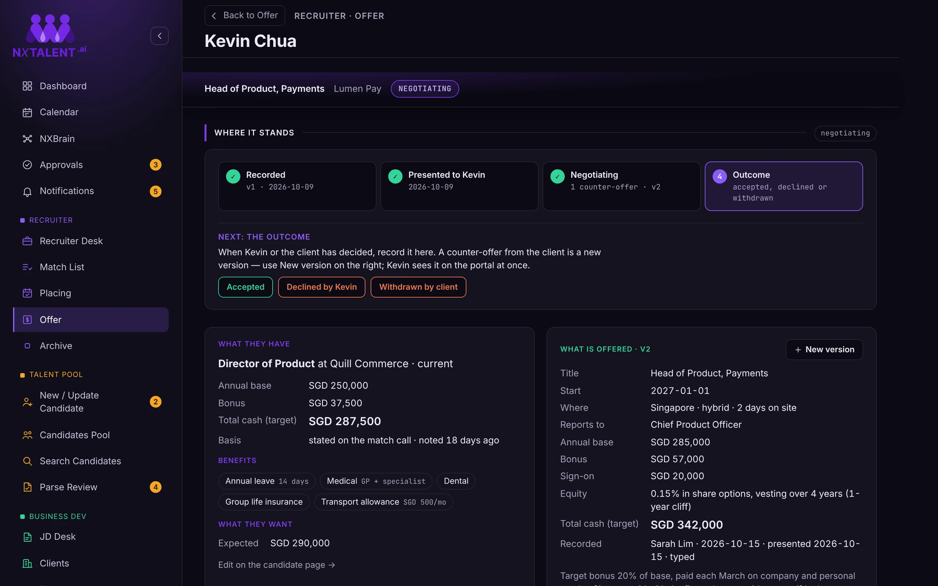Viewport: 938px width, 586px height.
Task: Click the Sign-on SGD 20,000 value
Action: click(x=677, y=476)
